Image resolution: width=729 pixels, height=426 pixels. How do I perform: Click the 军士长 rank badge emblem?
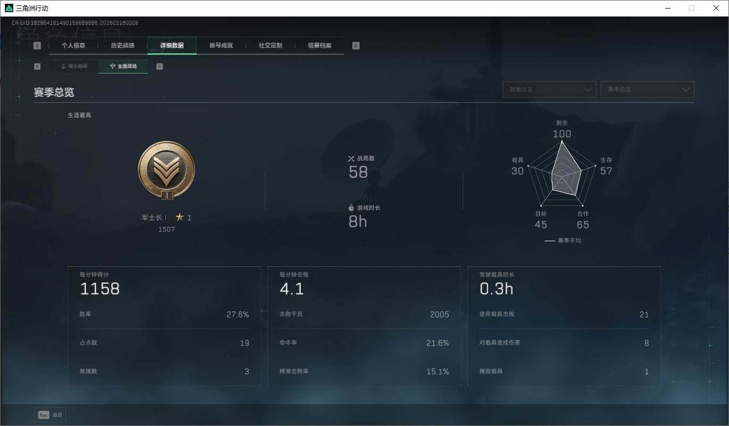click(x=167, y=170)
